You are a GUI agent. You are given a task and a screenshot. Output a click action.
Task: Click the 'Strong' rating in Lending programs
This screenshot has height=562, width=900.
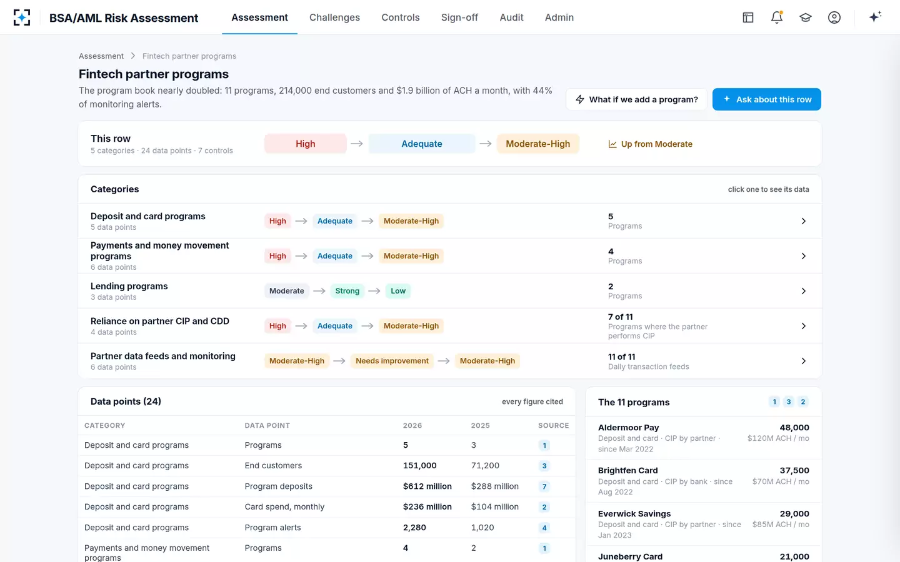coord(347,291)
